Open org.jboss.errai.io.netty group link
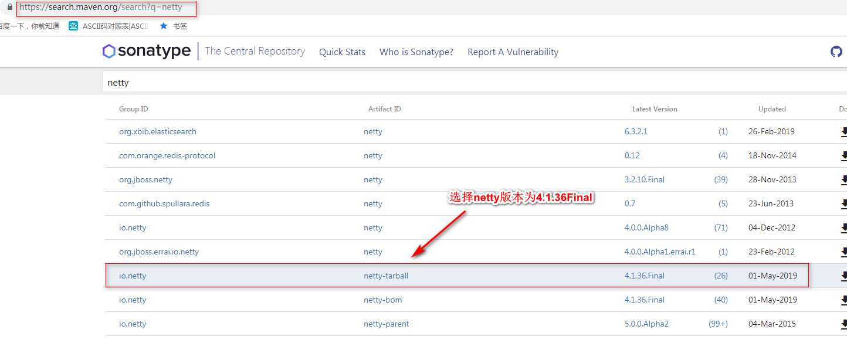Screen dimensions: 847x343 (x=159, y=252)
